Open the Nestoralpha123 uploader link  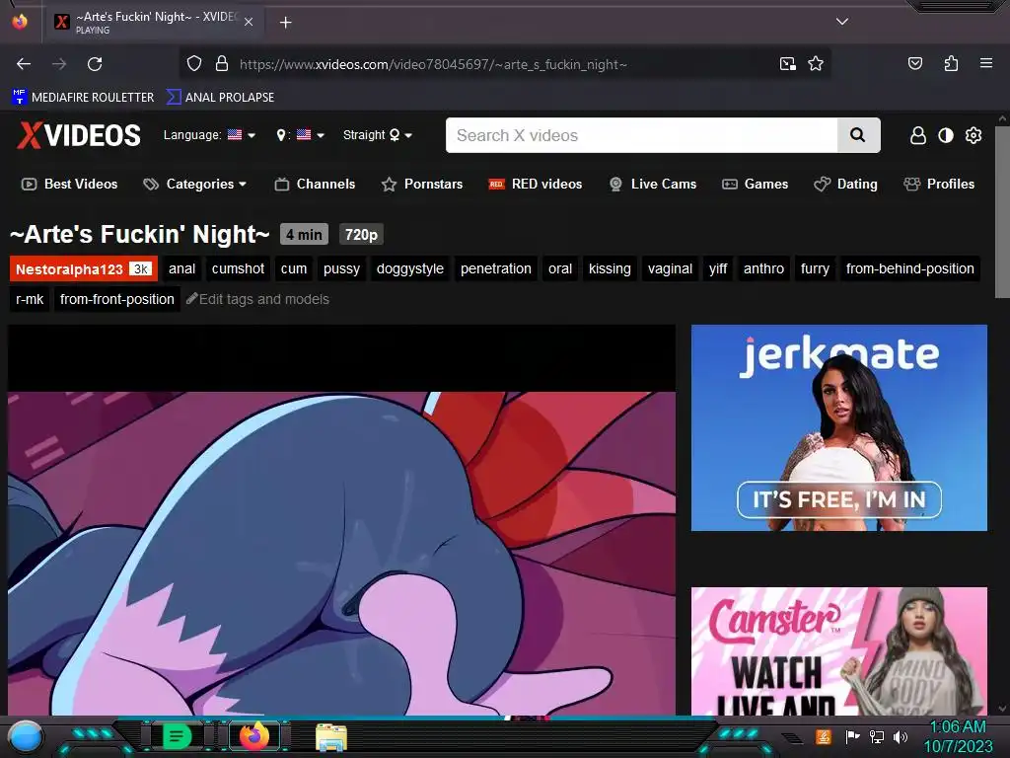84,268
